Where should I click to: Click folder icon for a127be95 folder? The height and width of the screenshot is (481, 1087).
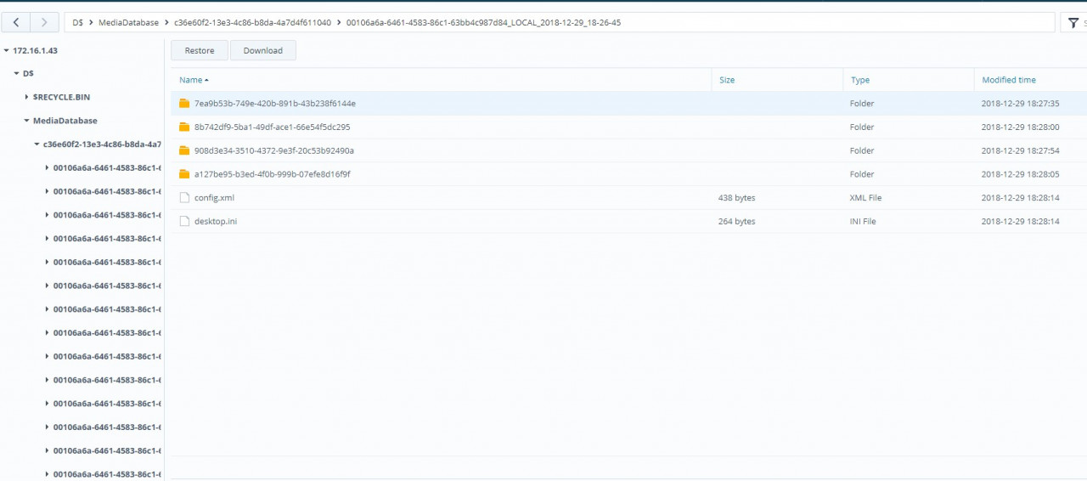click(184, 174)
